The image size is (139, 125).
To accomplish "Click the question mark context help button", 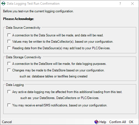I will (120, 4).
